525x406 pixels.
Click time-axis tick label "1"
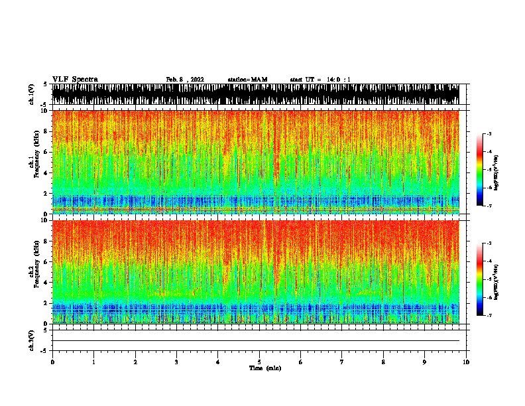click(93, 362)
